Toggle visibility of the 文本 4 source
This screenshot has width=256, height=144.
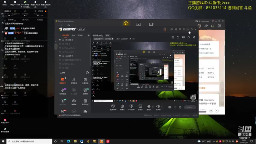tap(60, 40)
